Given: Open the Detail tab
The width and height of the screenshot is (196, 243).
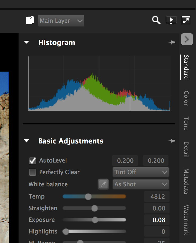Looking at the screenshot, I should tap(186, 150).
